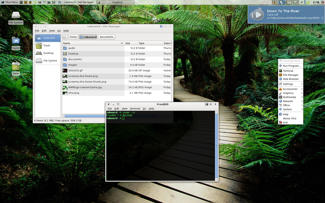
Task: Open the terminal launcher icon in the panel
Action: tap(21, 2)
